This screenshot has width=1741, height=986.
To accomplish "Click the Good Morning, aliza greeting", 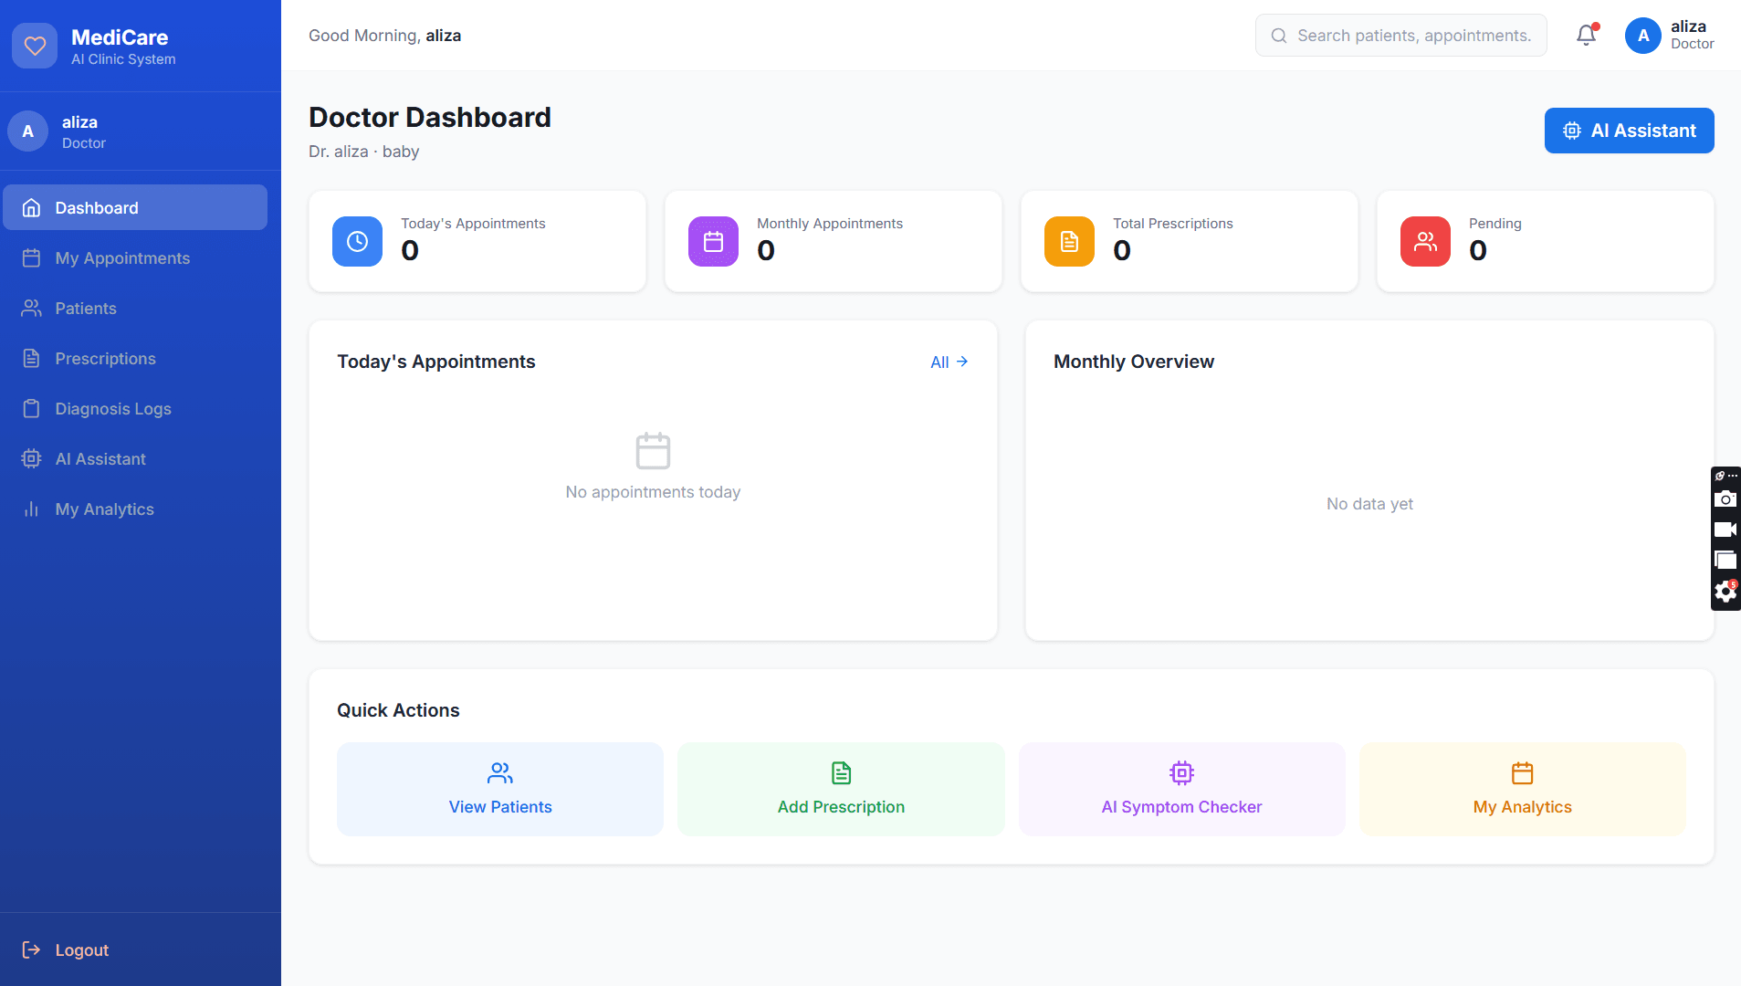I will coord(384,36).
